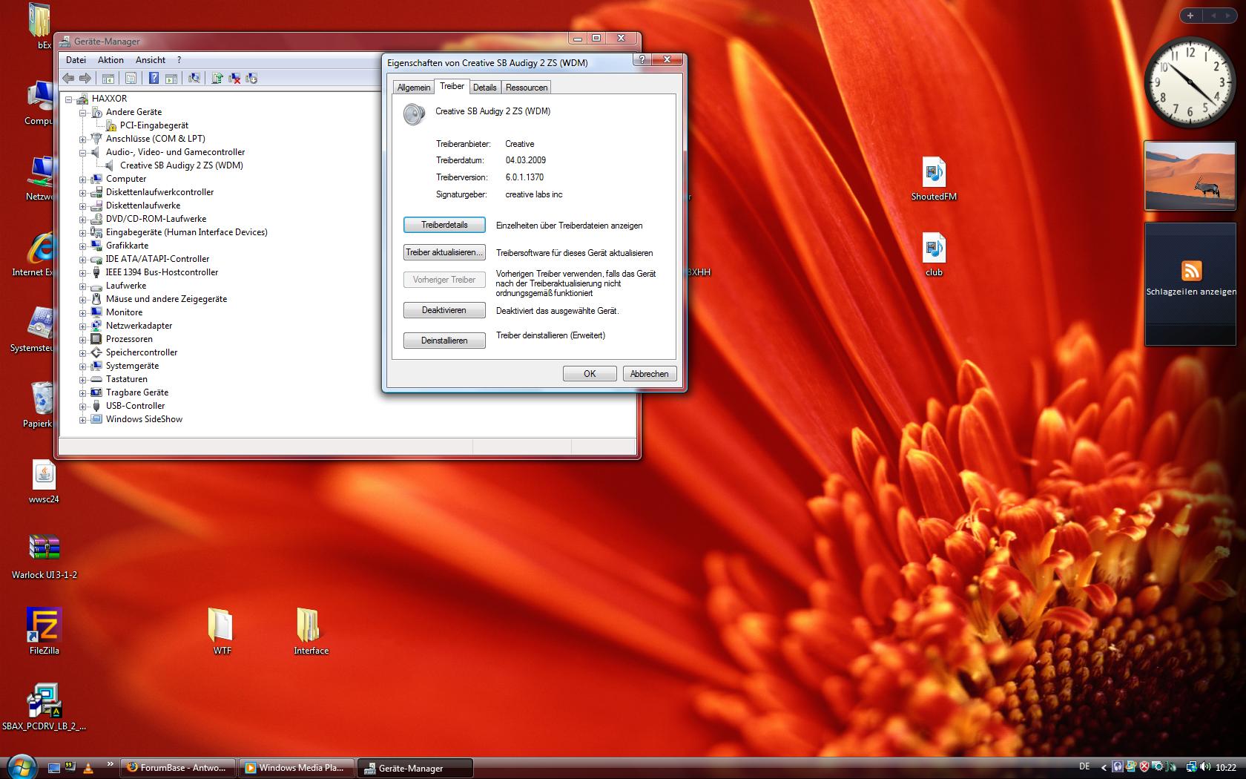Click the DE language indicator in taskbar
This screenshot has width=1246, height=779.
tap(1084, 767)
